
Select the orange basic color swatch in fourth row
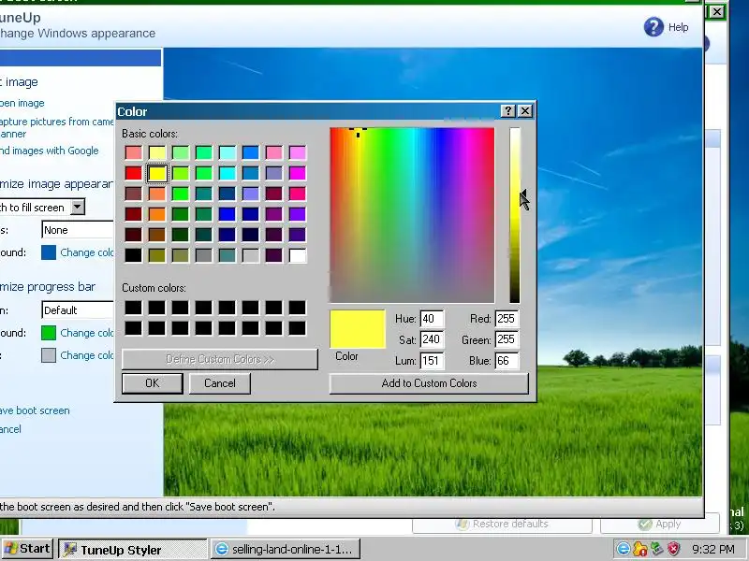pyautogui.click(x=156, y=214)
